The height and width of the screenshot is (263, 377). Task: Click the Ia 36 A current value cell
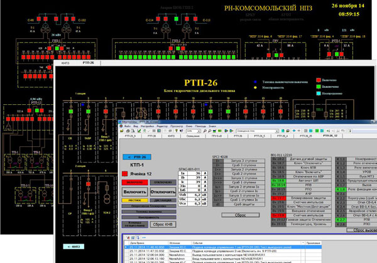(x=193, y=173)
